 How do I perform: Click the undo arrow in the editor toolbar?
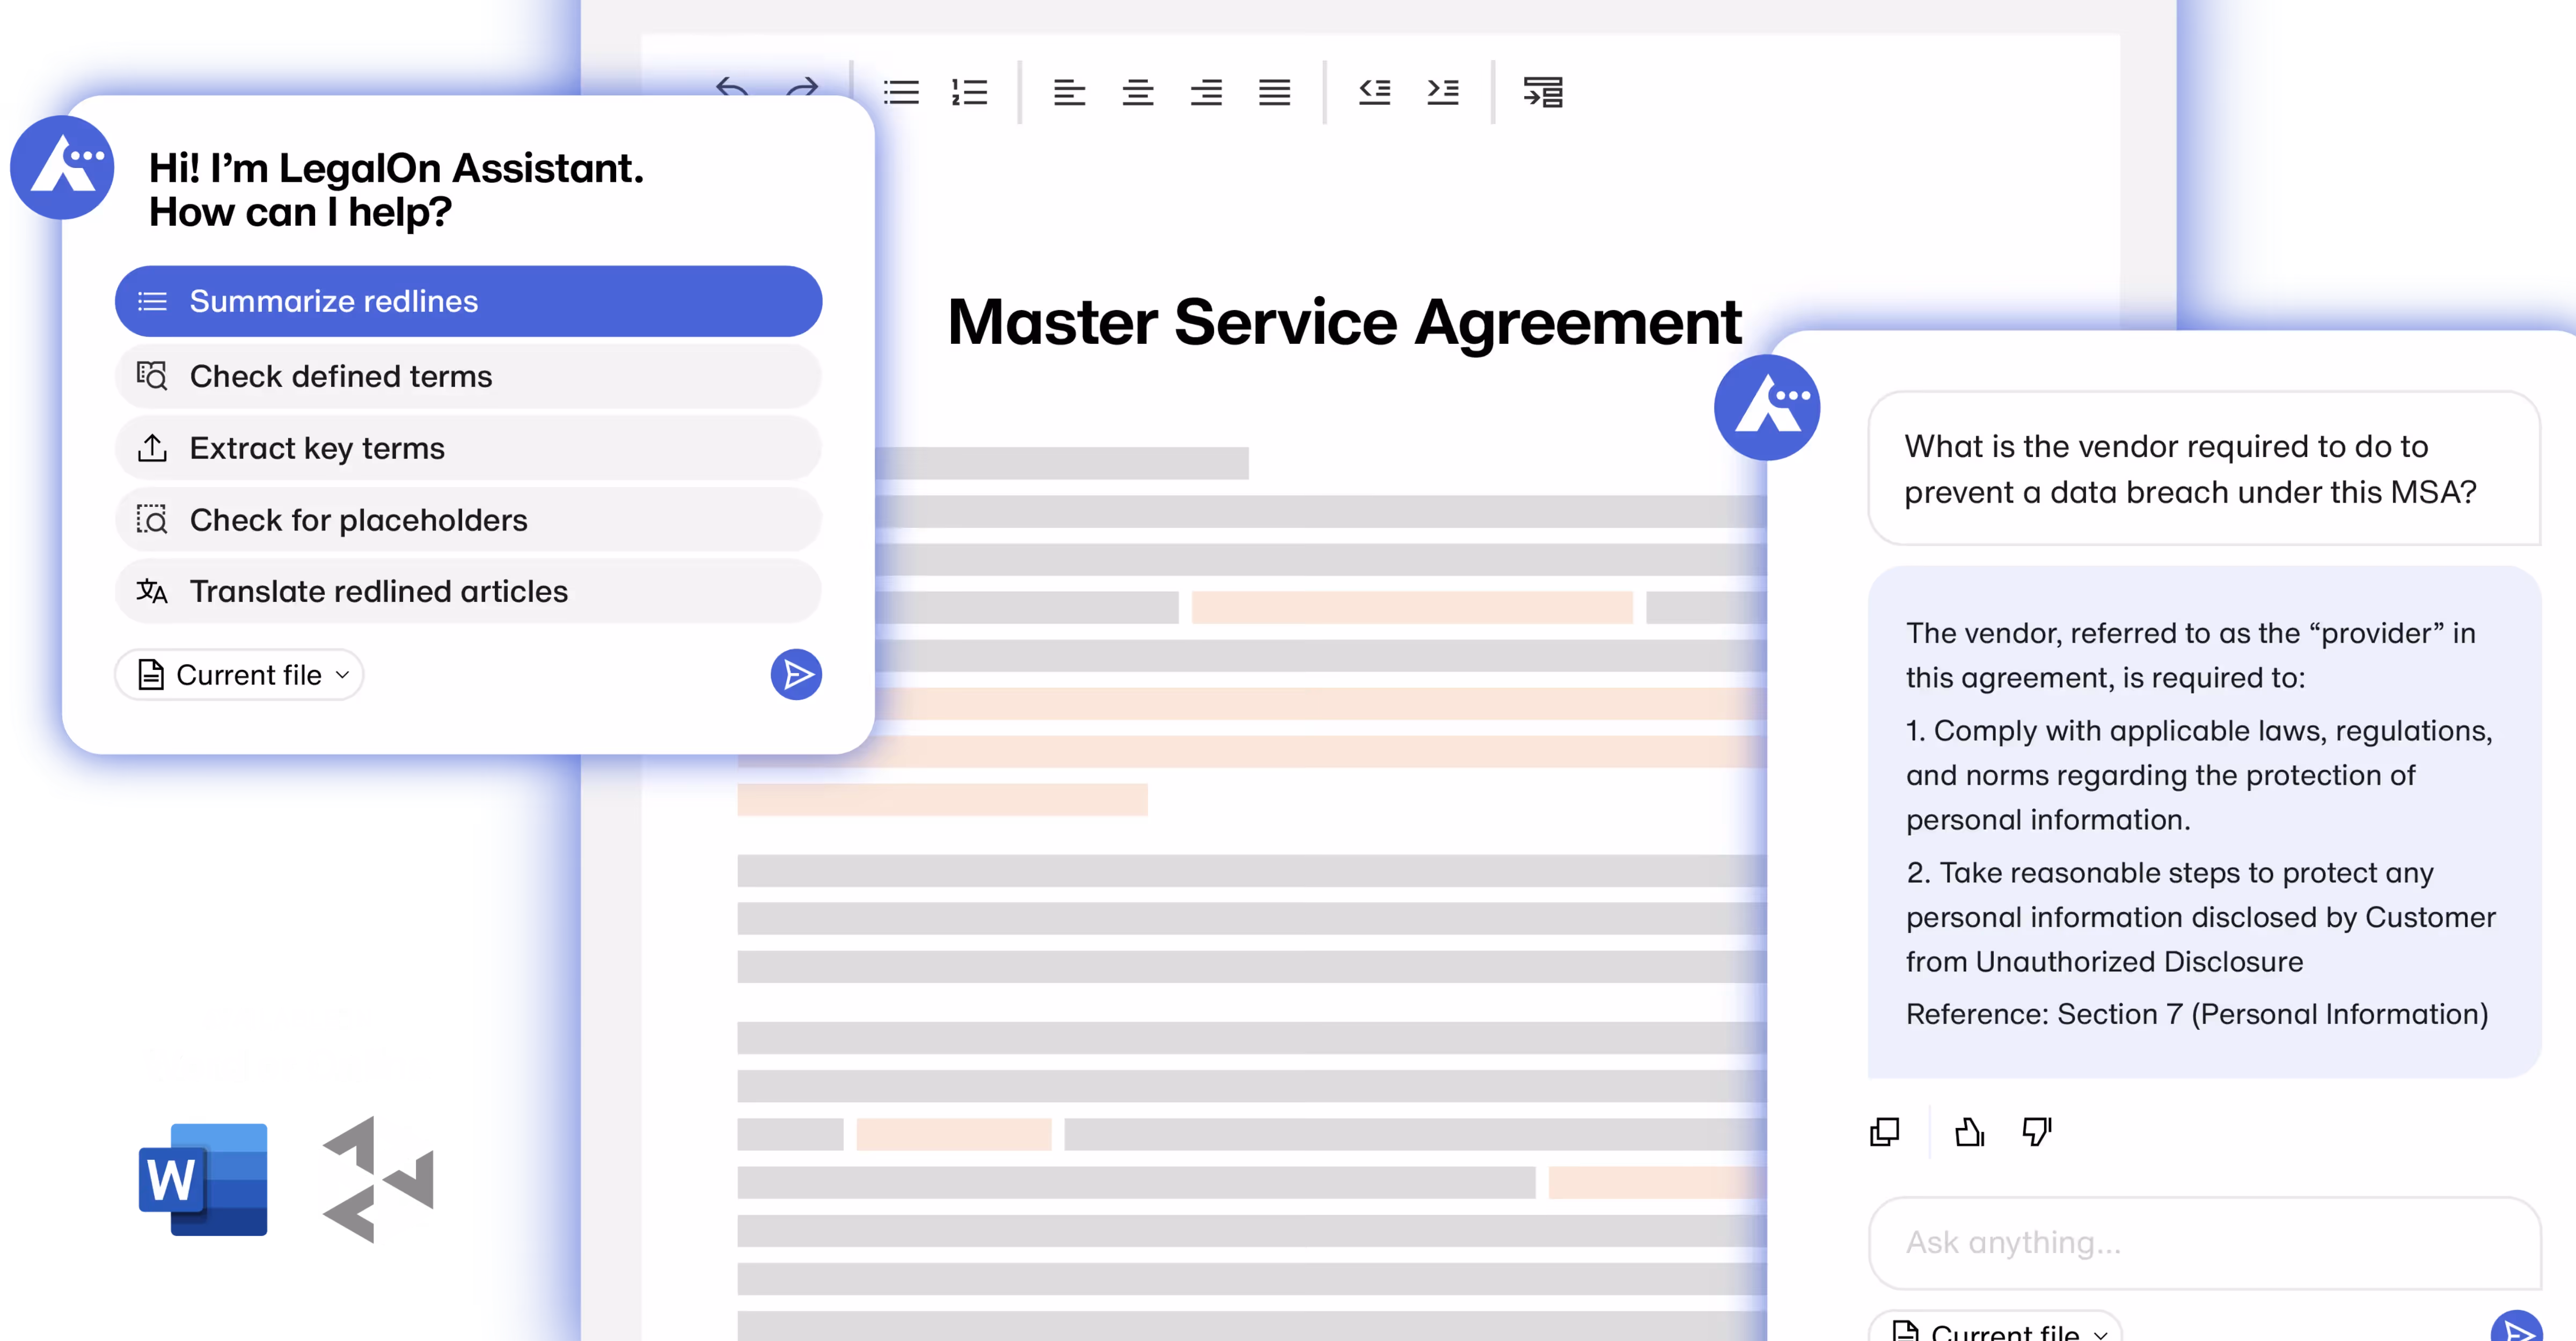pos(732,88)
